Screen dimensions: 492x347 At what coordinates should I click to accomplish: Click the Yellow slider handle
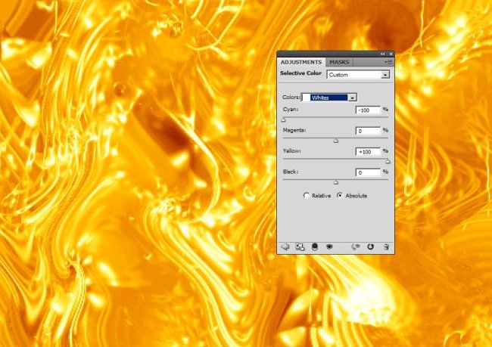tap(388, 162)
